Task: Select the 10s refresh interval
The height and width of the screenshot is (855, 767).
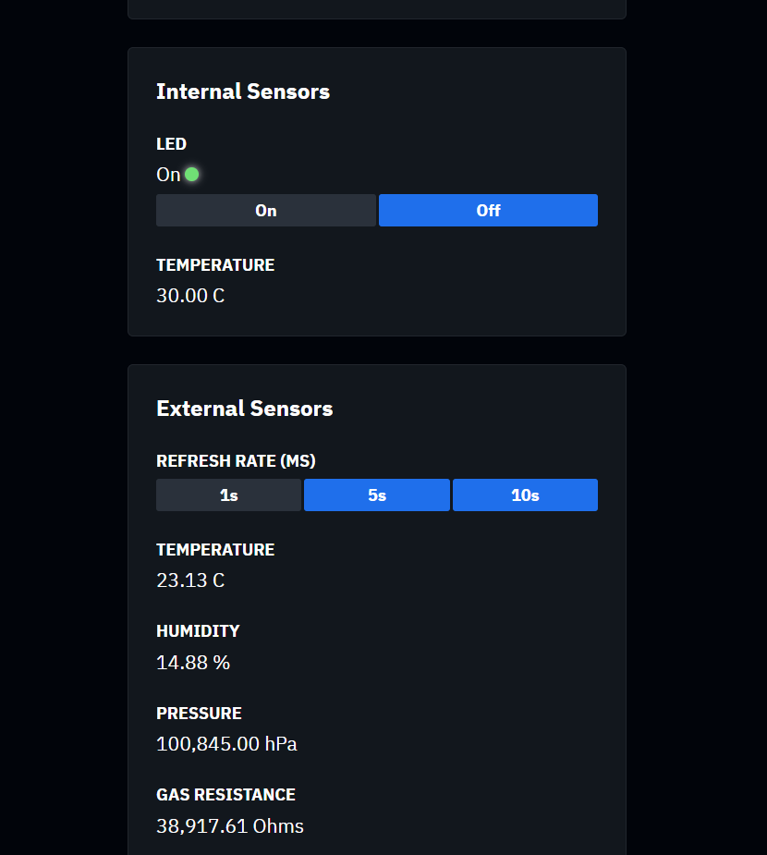Action: tap(525, 495)
